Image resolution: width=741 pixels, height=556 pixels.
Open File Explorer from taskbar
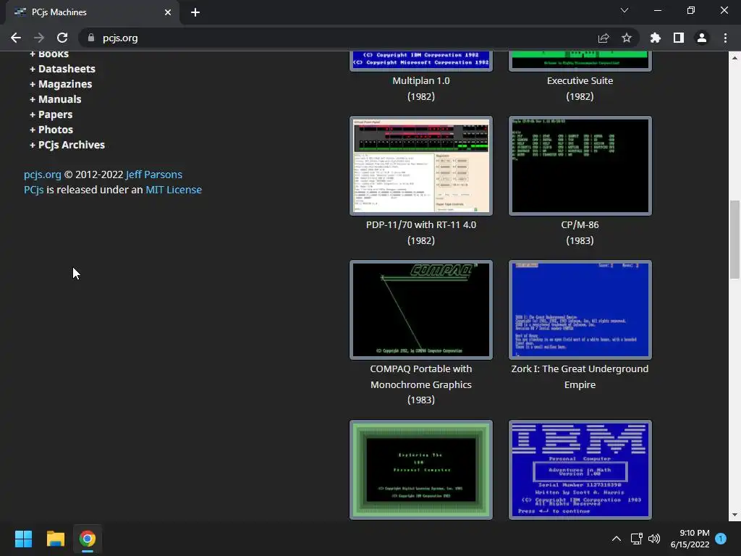point(55,539)
